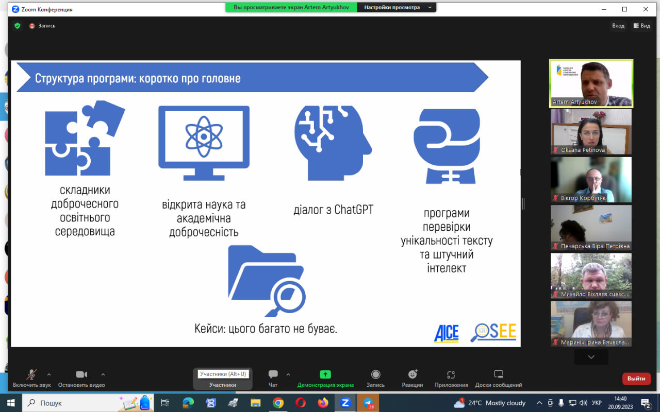Viewport: 660px width, 412px height.
Task: Leave meeting with red Выйти button
Action: tap(636, 379)
